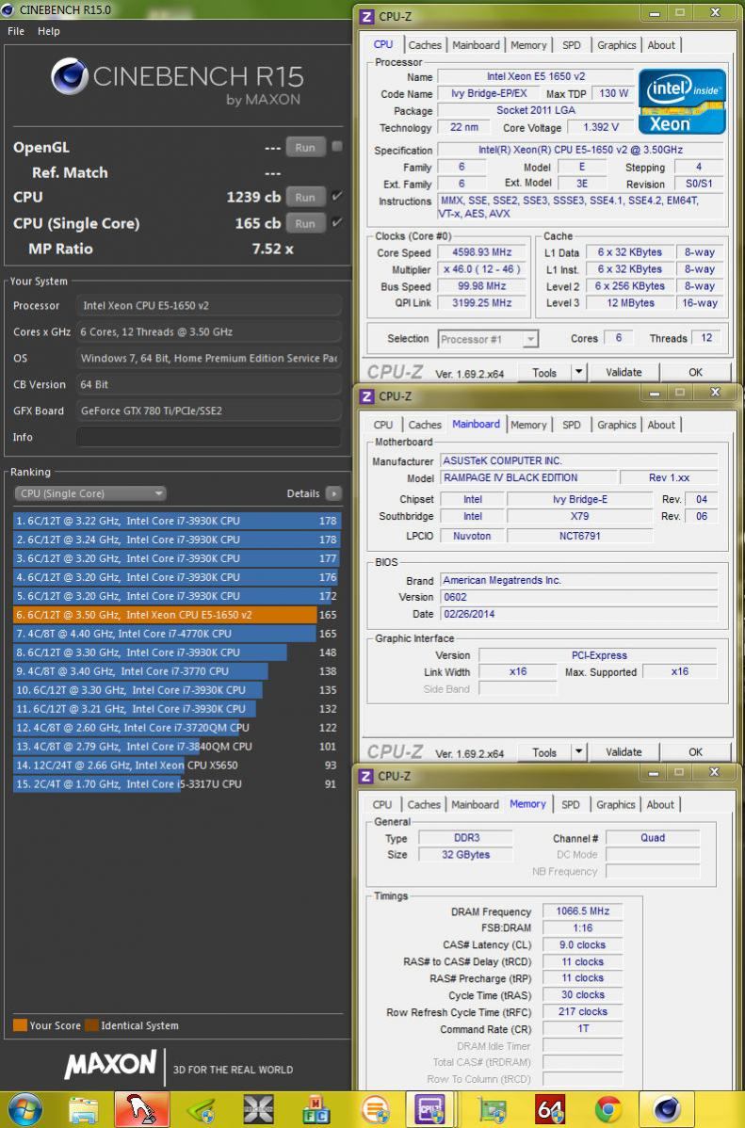745x1128 pixels.
Task: Expand Tools arrow in CPU-Z window showing CPU tab
Action: coord(578,372)
